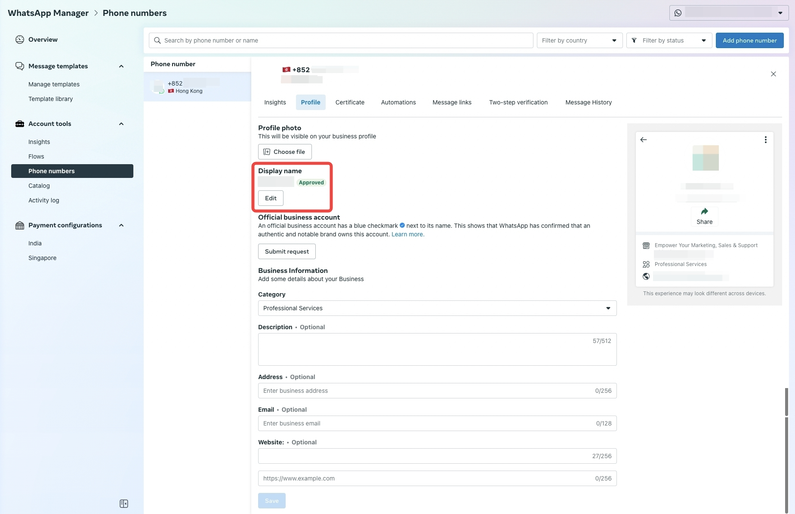The width and height of the screenshot is (795, 514).
Task: Edit the display name
Action: tap(271, 198)
